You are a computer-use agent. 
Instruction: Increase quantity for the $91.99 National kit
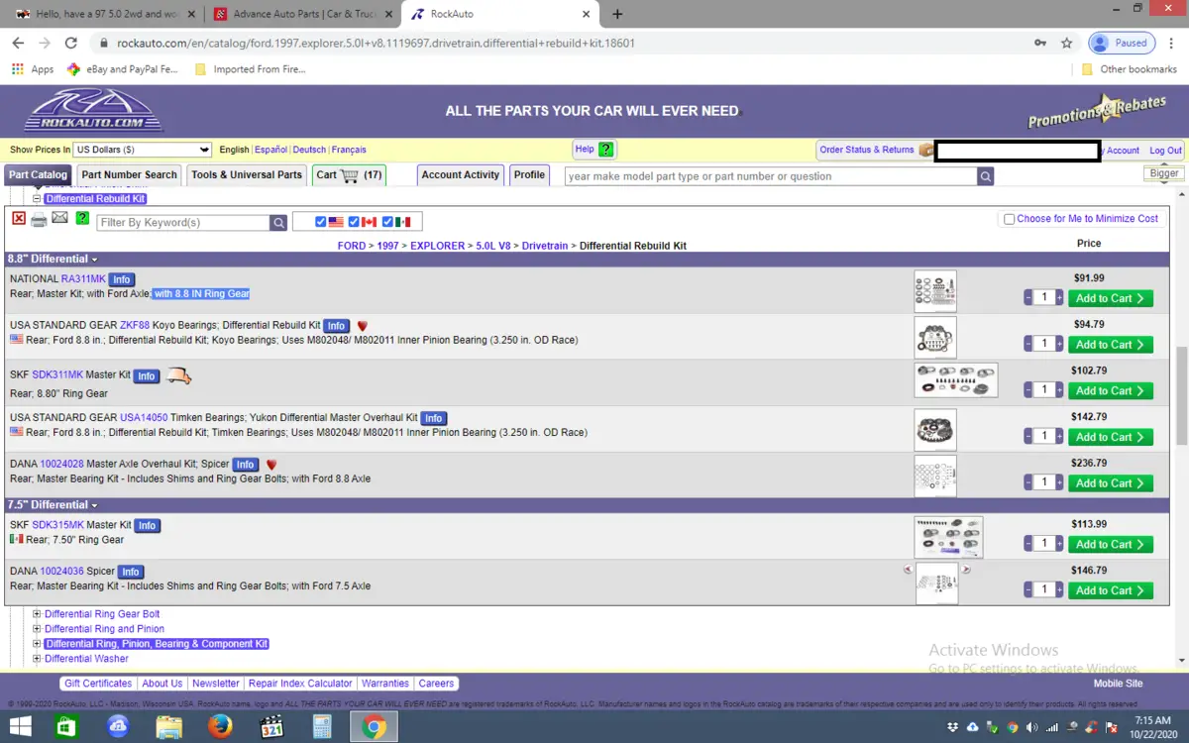1059,298
